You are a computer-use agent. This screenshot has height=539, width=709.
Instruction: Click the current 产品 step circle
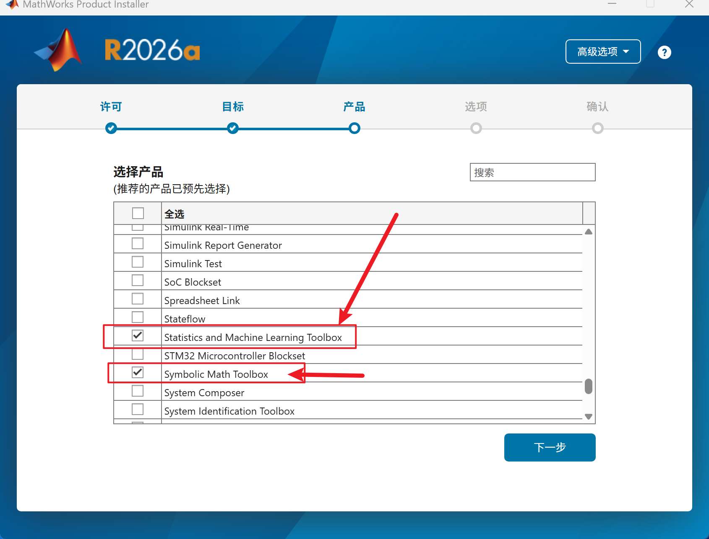[354, 128]
